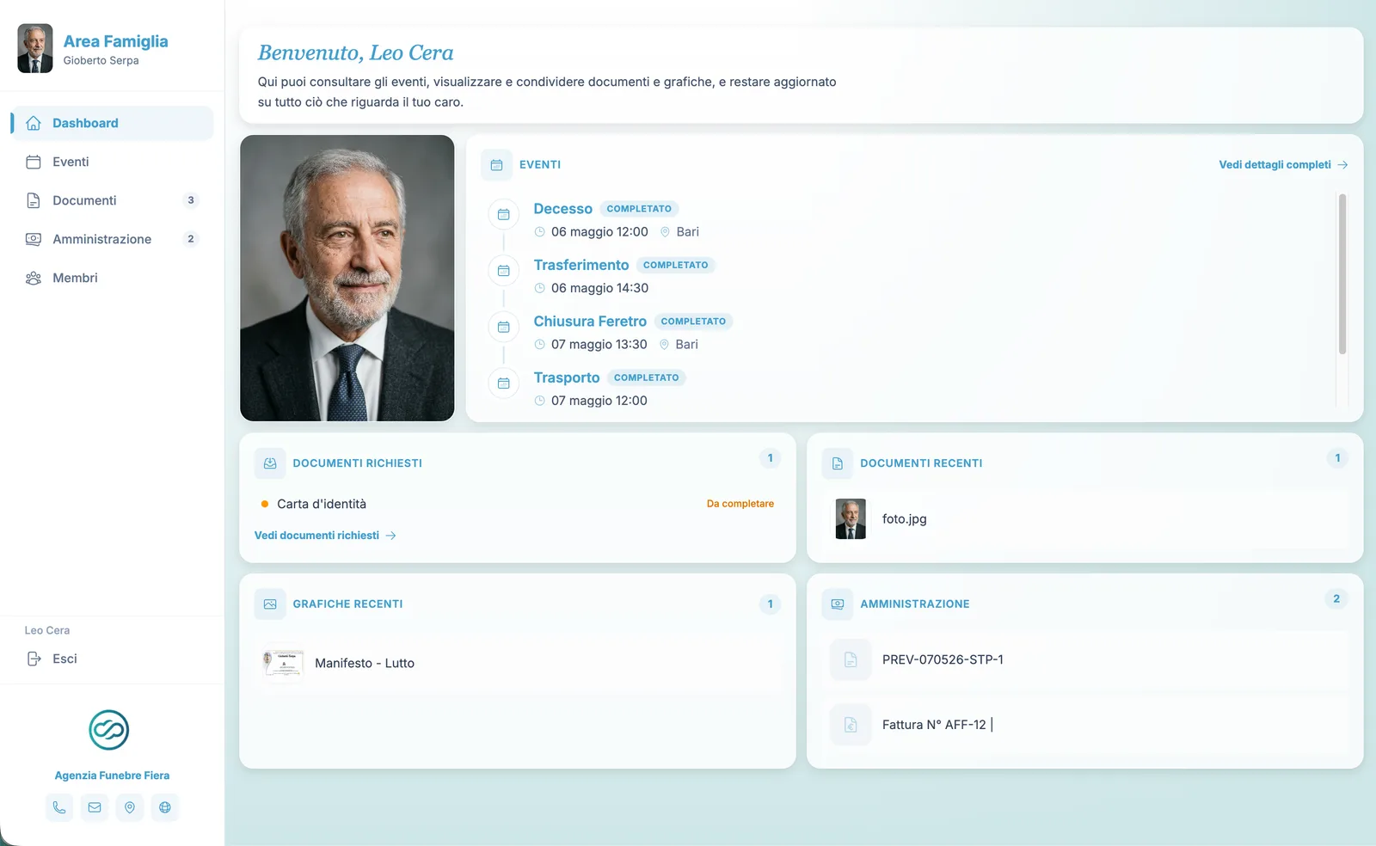Click the Trasferimento event timeline icon
The height and width of the screenshot is (846, 1376).
504,271
